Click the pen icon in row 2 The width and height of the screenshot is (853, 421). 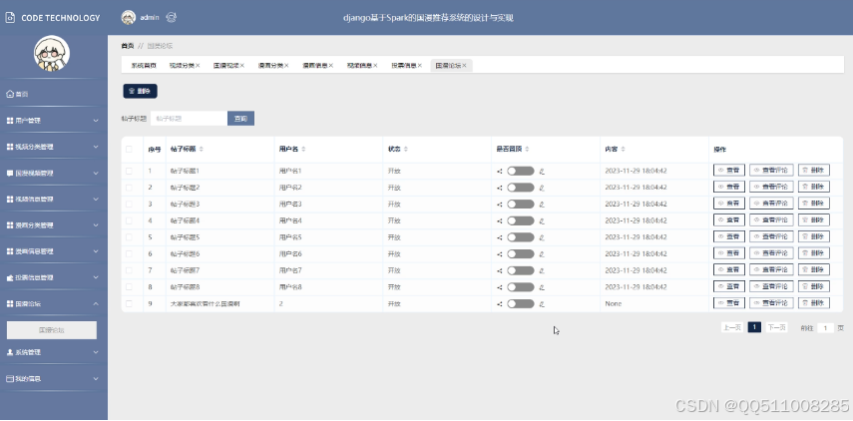[542, 188]
